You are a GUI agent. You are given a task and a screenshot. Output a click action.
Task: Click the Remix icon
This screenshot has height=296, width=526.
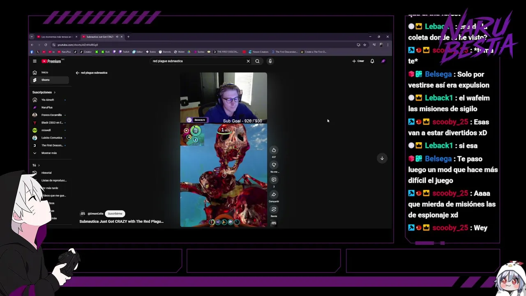[x=274, y=209]
